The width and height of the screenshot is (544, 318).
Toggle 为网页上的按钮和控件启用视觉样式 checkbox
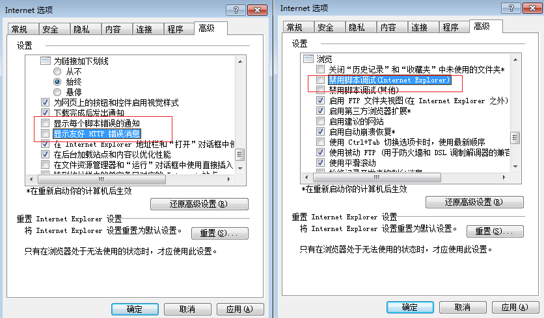coord(45,103)
